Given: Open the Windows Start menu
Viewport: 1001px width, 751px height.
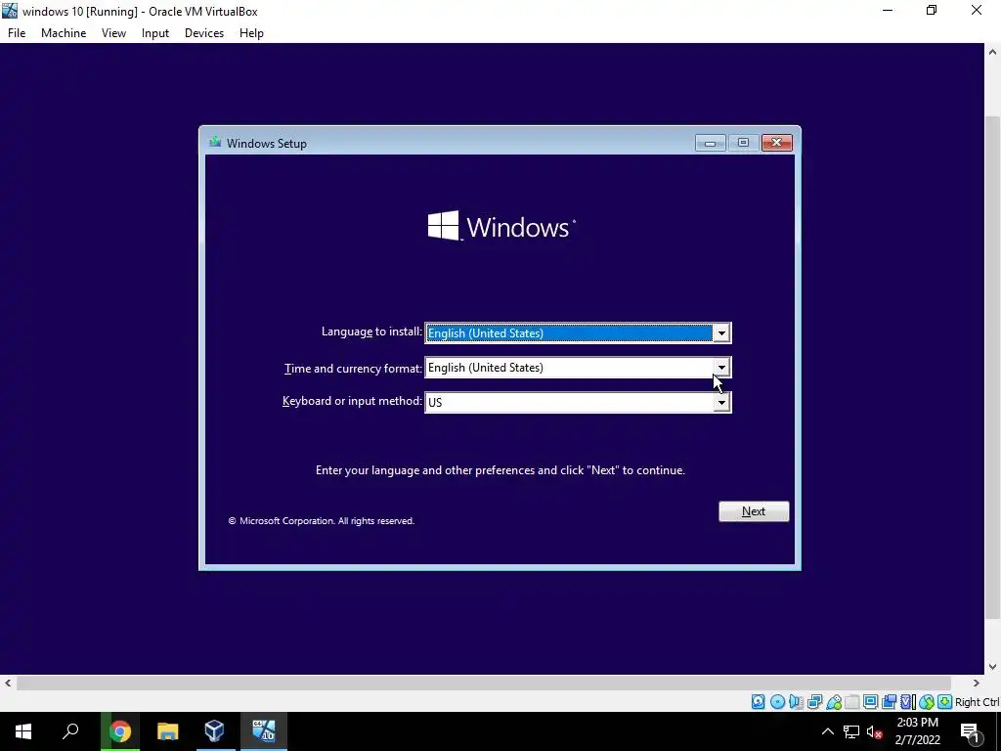Looking at the screenshot, I should coord(23,731).
